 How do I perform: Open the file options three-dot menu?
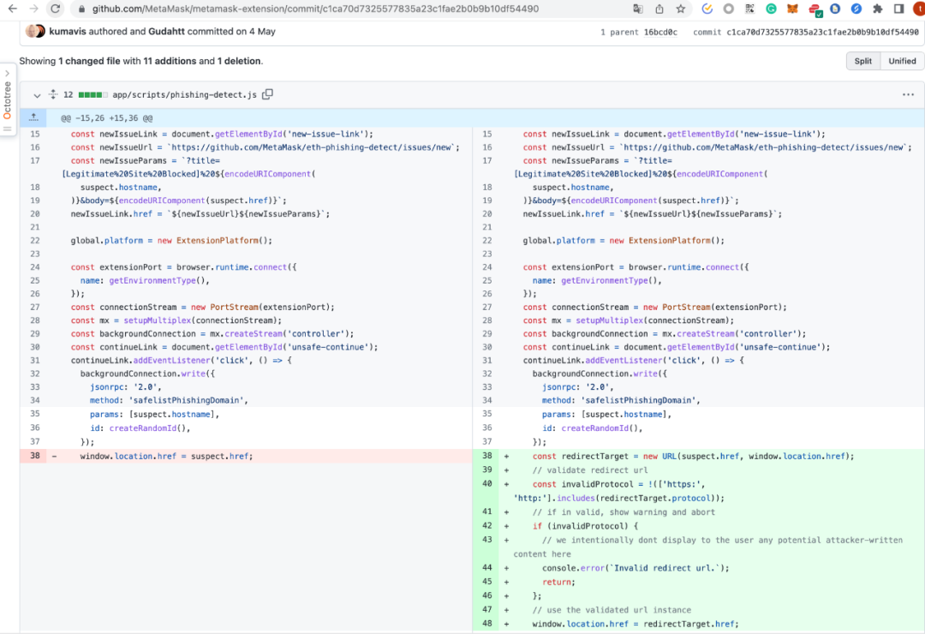tap(908, 95)
